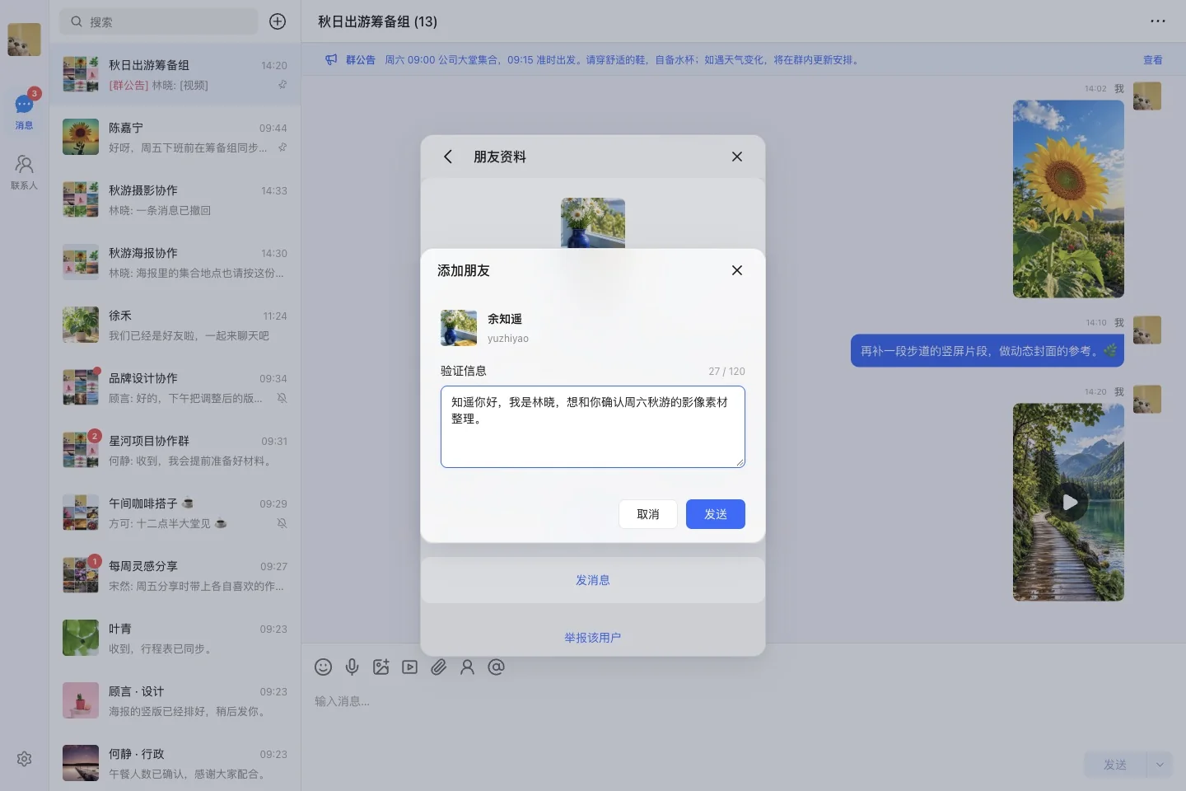Open the 叶青 conversation
Viewport: 1186px width, 791px height.
point(175,638)
